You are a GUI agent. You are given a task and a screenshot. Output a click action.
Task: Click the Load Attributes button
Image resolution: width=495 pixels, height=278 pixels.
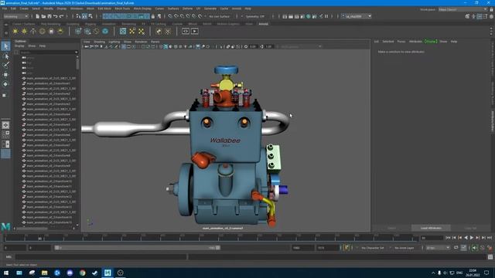click(x=431, y=228)
